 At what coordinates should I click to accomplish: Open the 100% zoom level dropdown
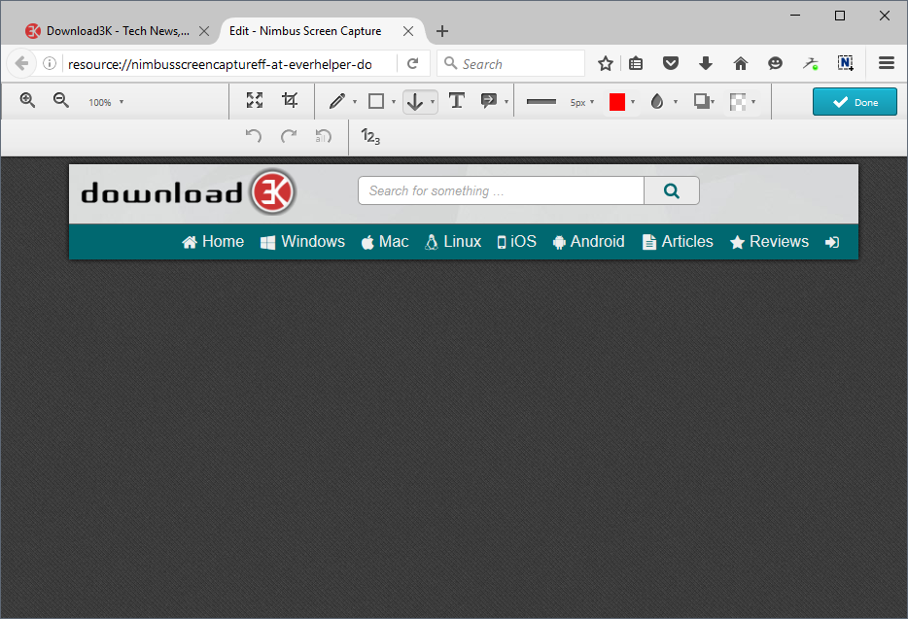pyautogui.click(x=106, y=102)
